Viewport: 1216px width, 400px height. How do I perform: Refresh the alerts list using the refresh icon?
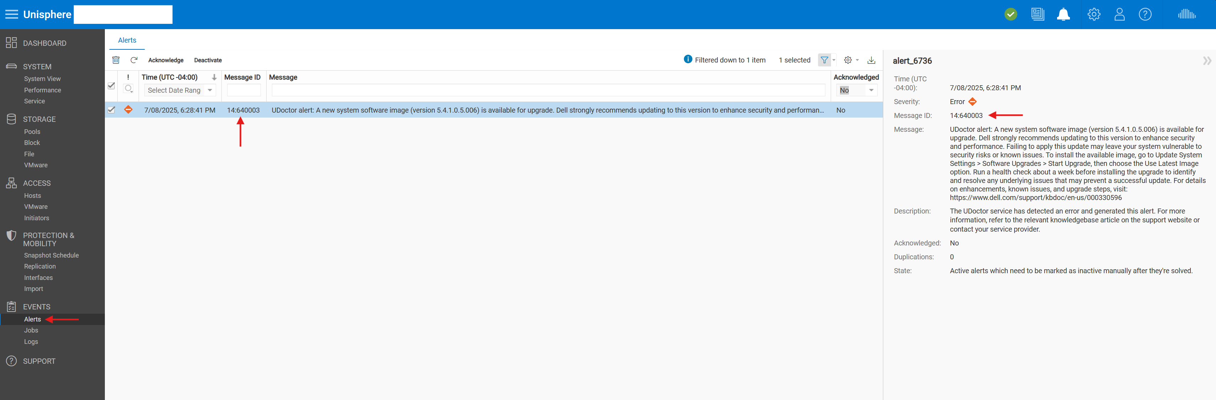[x=134, y=60]
